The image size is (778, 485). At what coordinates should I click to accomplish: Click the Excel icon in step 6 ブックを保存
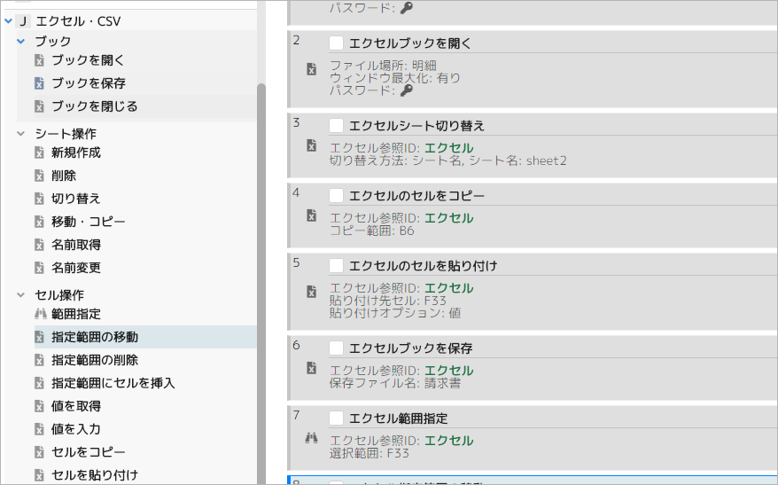pyautogui.click(x=311, y=368)
